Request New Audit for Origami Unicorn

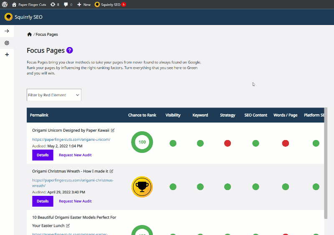pos(75,155)
